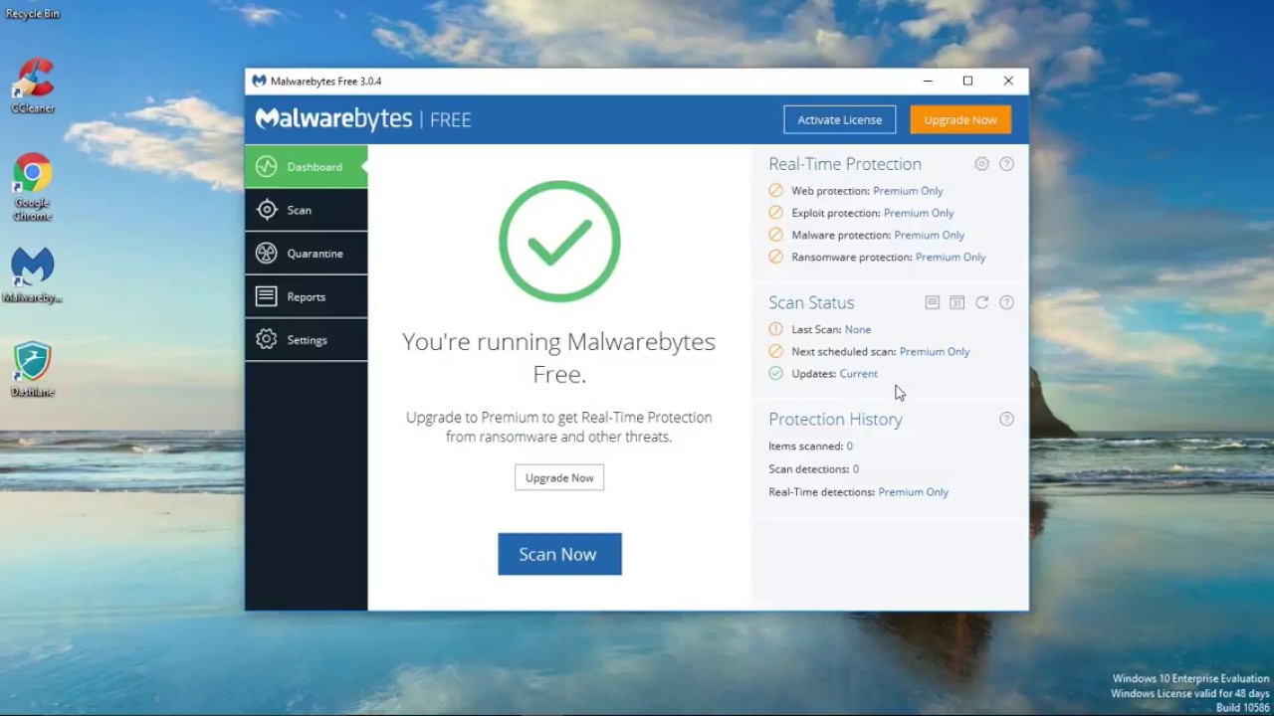Open the Quarantine section

click(307, 254)
